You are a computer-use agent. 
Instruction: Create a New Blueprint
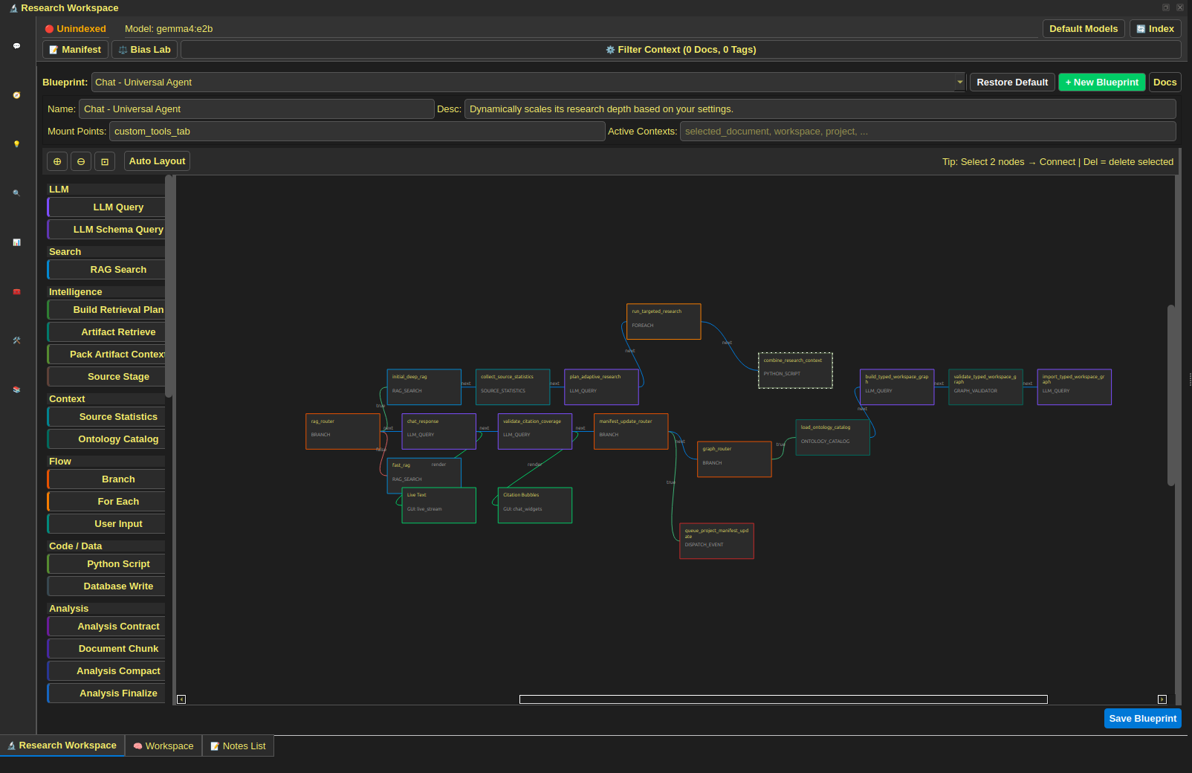click(x=1102, y=83)
